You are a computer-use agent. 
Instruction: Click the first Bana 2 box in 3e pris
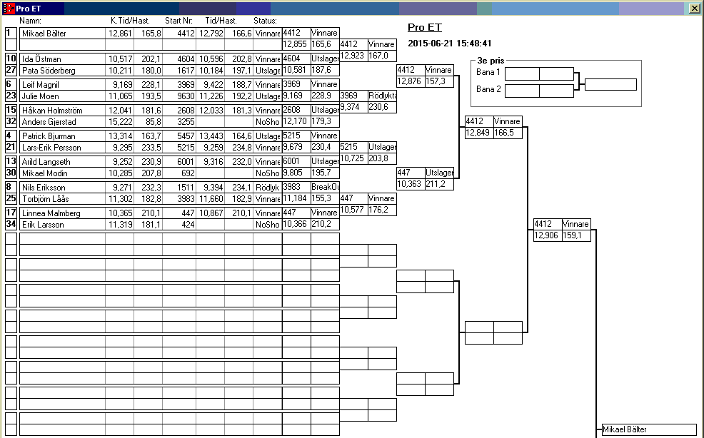click(522, 91)
